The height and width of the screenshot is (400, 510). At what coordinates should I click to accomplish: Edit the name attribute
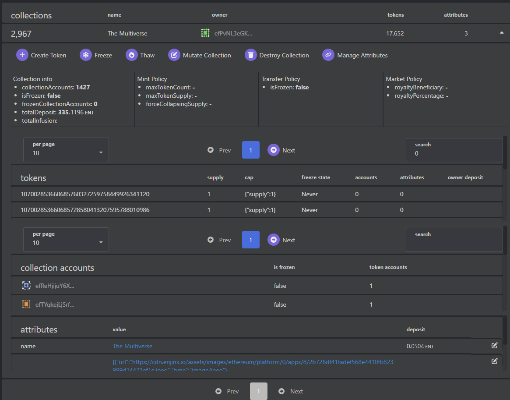pyautogui.click(x=494, y=345)
